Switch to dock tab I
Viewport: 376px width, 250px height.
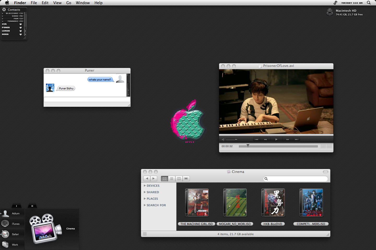[16, 206]
